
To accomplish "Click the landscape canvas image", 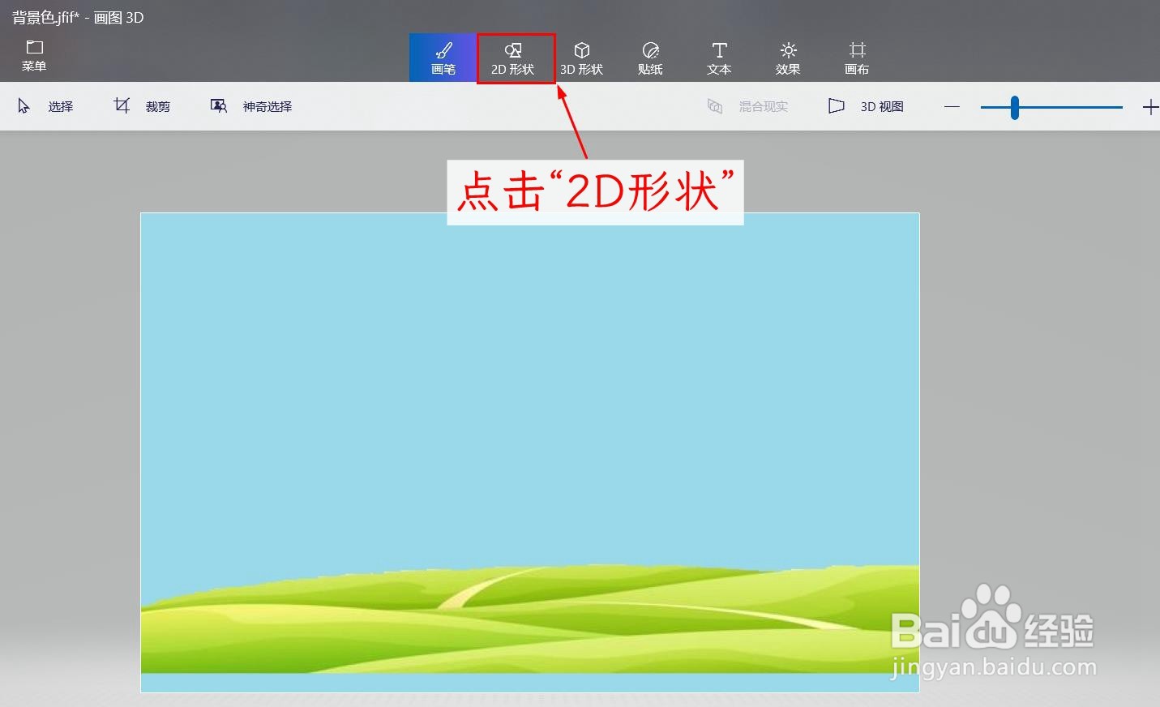I will 530,452.
